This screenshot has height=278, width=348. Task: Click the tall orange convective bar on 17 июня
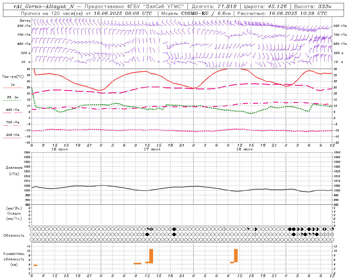click(x=151, y=256)
